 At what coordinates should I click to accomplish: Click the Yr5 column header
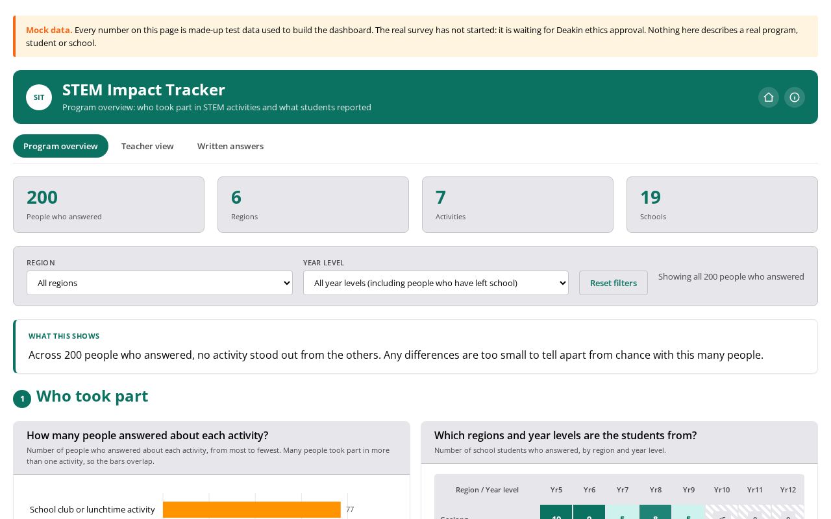(x=556, y=490)
